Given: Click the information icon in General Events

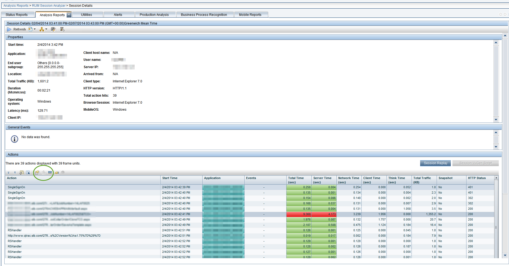Looking at the screenshot, I should (x=15, y=139).
